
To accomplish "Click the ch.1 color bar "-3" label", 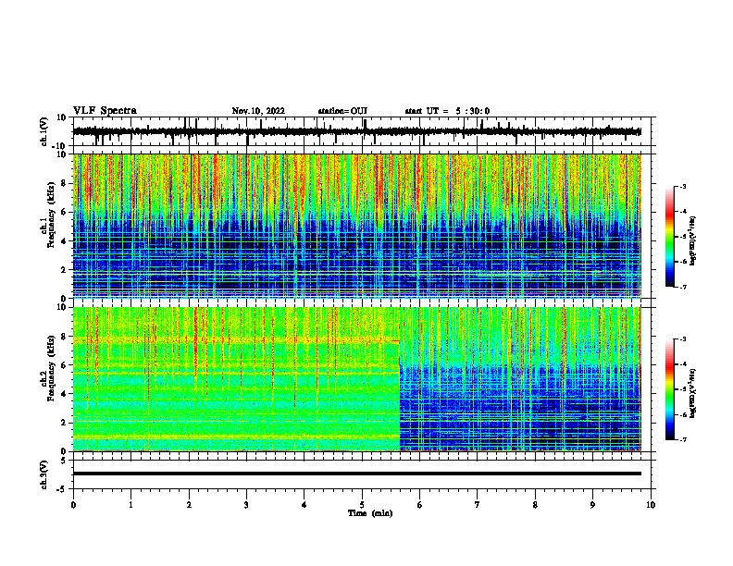I will point(683,186).
